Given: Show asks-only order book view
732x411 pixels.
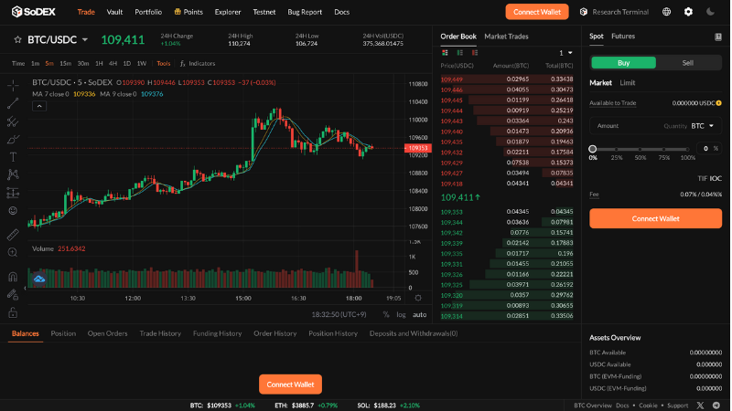Looking at the screenshot, I should click(475, 53).
